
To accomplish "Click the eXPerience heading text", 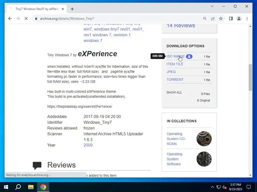I will pyautogui.click(x=98, y=54).
